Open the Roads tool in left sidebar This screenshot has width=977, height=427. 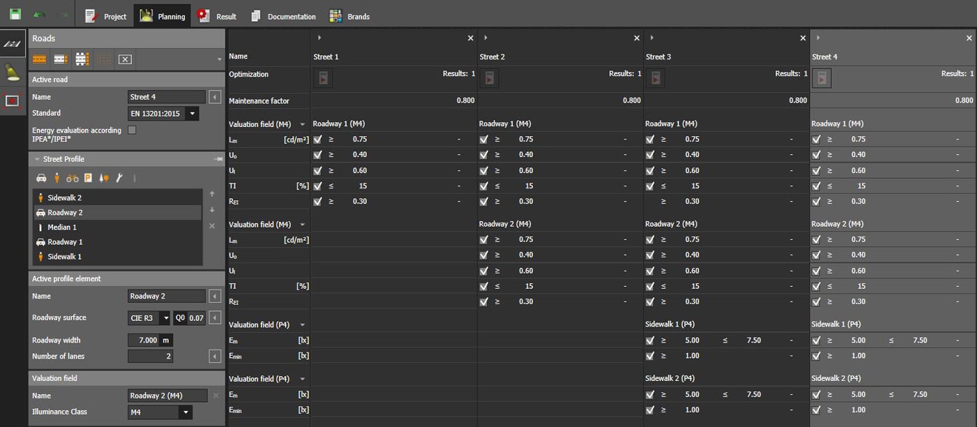pyautogui.click(x=12, y=44)
